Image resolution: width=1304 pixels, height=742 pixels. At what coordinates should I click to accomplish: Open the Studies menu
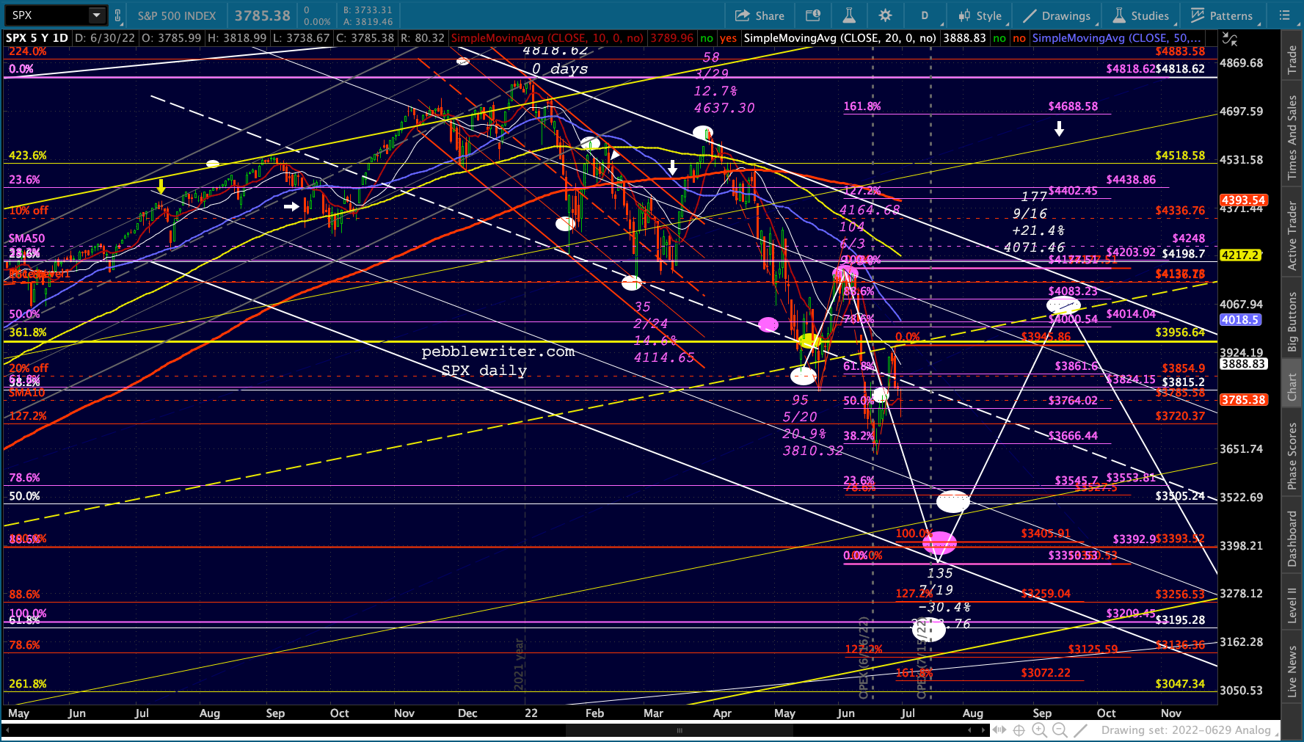1141,15
